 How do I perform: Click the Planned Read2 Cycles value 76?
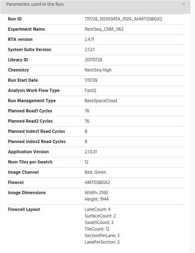87,121
